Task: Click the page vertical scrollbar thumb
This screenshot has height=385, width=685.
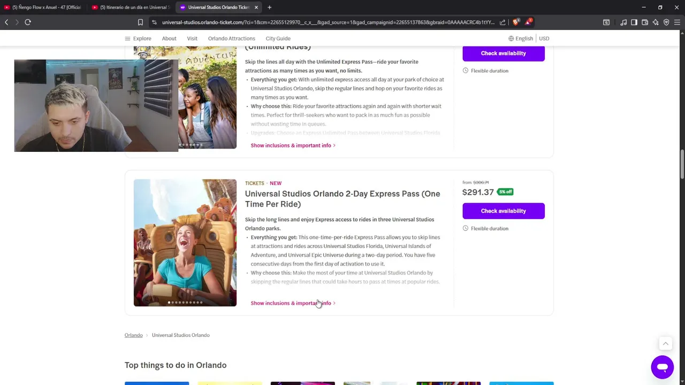Action: 682,165
